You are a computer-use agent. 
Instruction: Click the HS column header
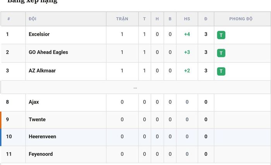(187, 19)
